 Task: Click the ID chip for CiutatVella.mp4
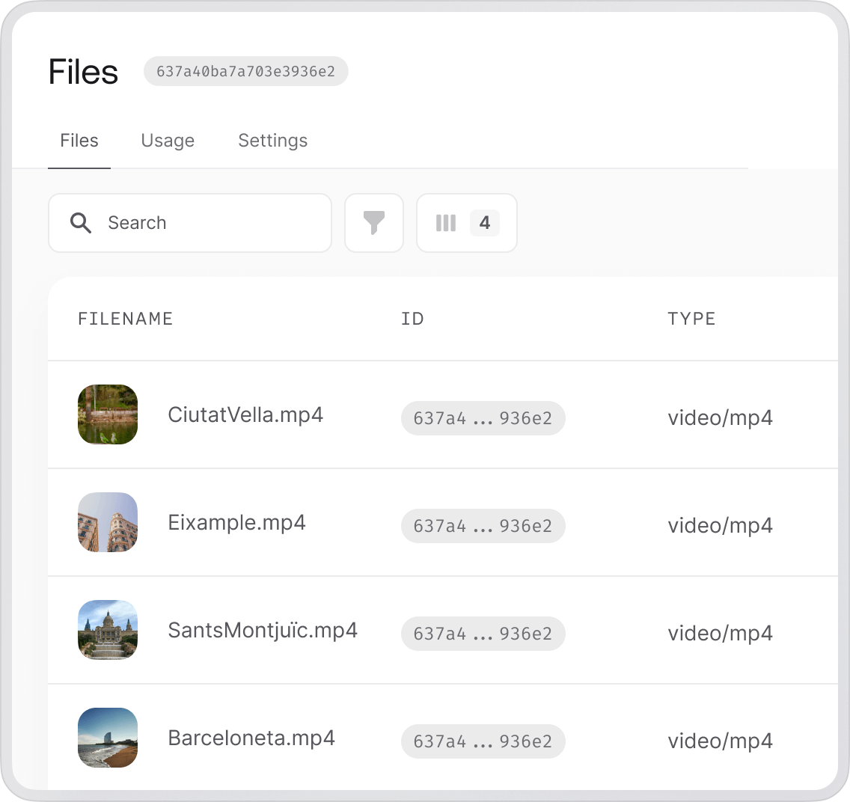coord(483,417)
